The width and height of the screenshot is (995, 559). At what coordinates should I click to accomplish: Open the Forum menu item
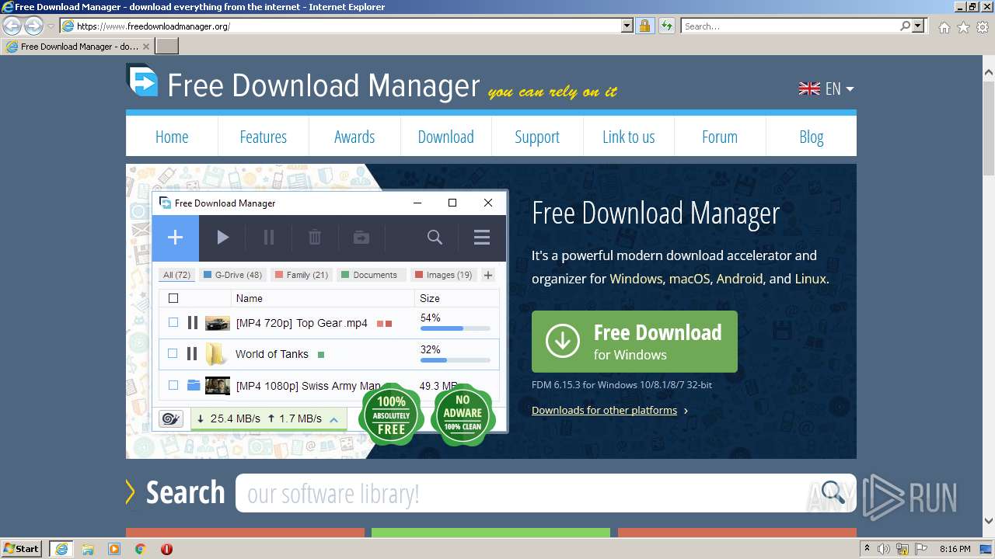(720, 137)
